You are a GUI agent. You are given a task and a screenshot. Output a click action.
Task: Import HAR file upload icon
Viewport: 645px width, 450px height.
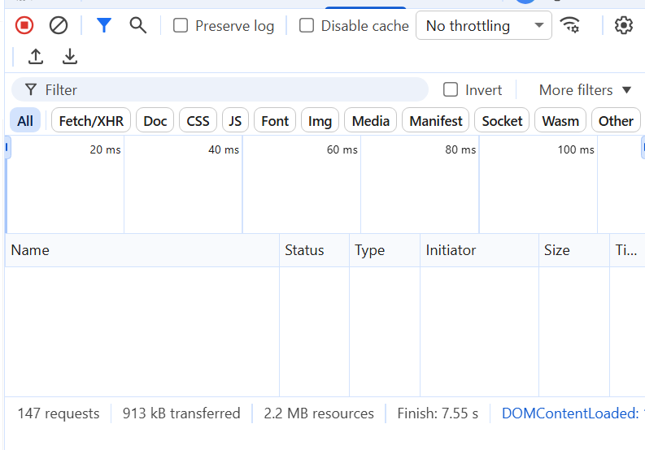pos(36,57)
